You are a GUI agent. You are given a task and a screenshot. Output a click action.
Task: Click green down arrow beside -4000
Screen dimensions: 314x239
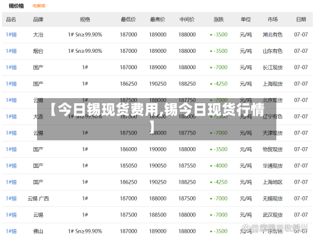(211, 166)
